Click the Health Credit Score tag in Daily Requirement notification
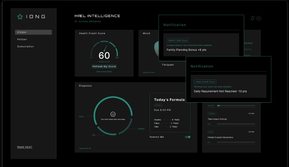 205,82
